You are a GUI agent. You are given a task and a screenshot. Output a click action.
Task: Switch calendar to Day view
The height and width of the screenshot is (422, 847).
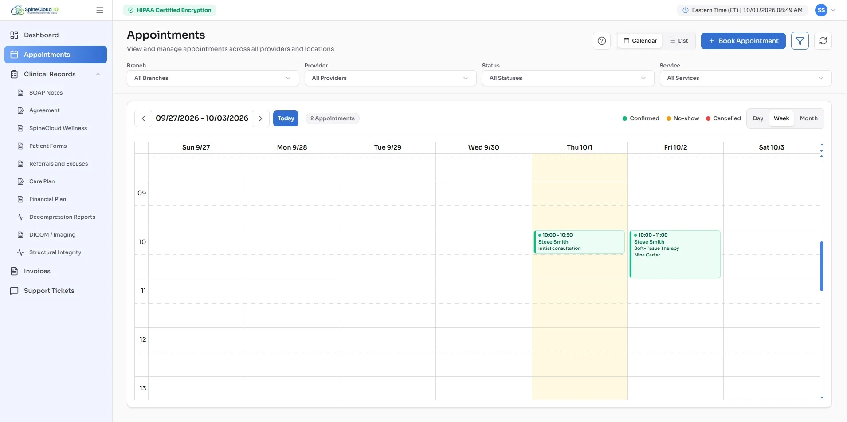click(x=758, y=118)
